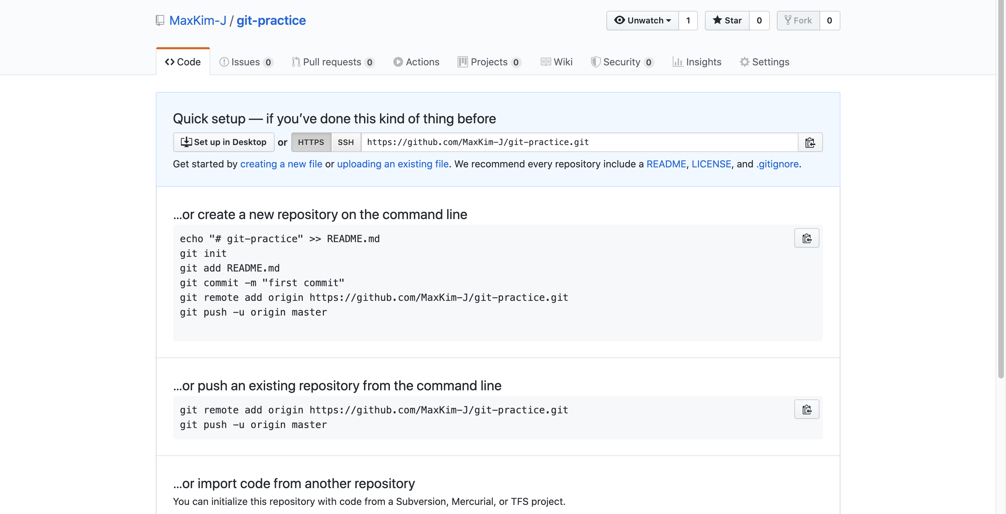Click the Star count number
The image size is (1006, 514).
click(x=759, y=20)
